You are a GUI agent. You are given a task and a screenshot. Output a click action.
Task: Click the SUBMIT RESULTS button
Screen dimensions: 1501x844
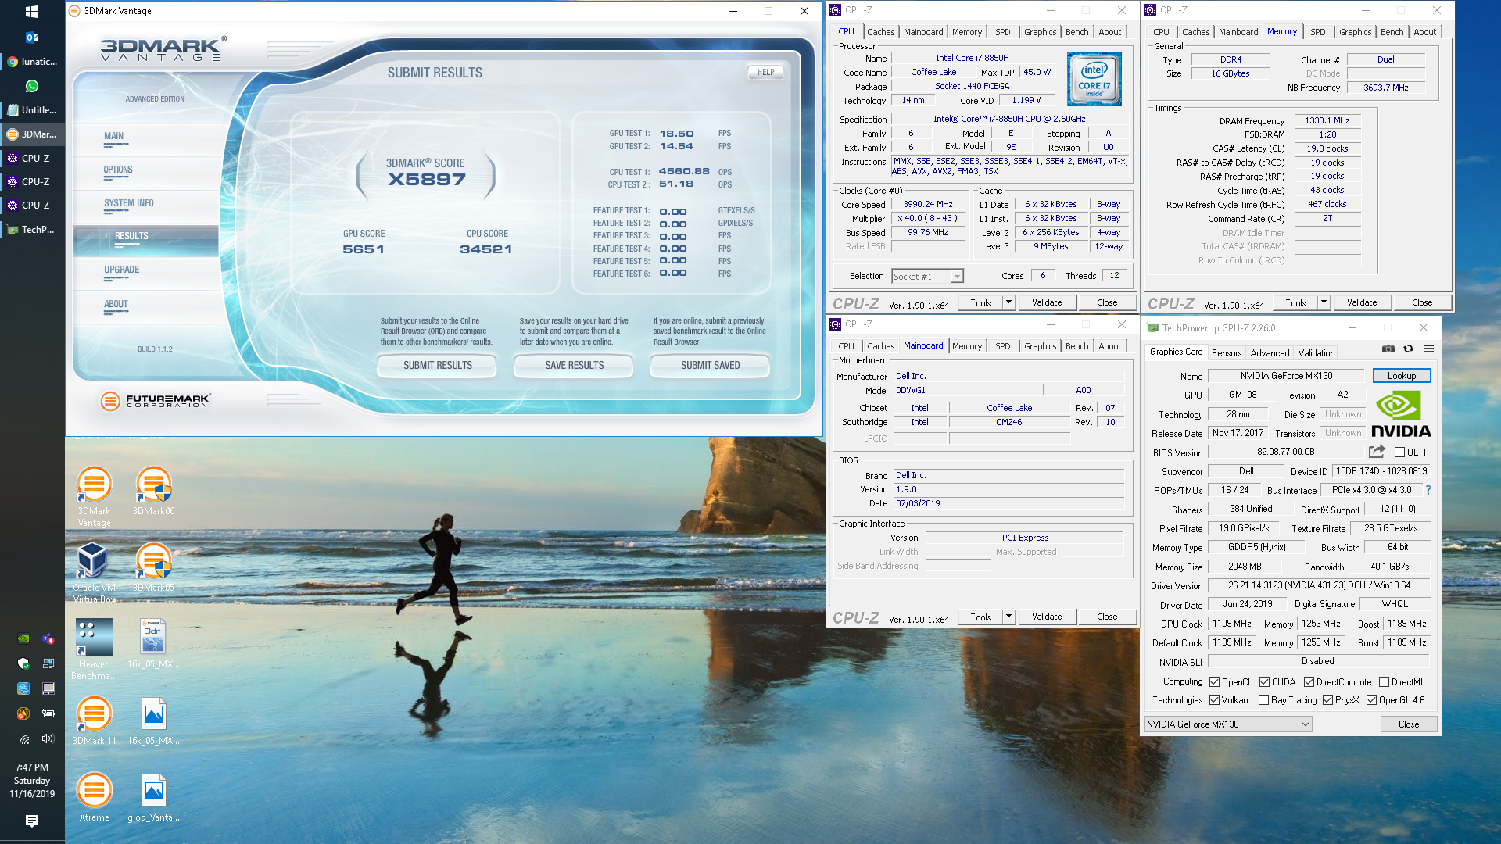point(437,365)
